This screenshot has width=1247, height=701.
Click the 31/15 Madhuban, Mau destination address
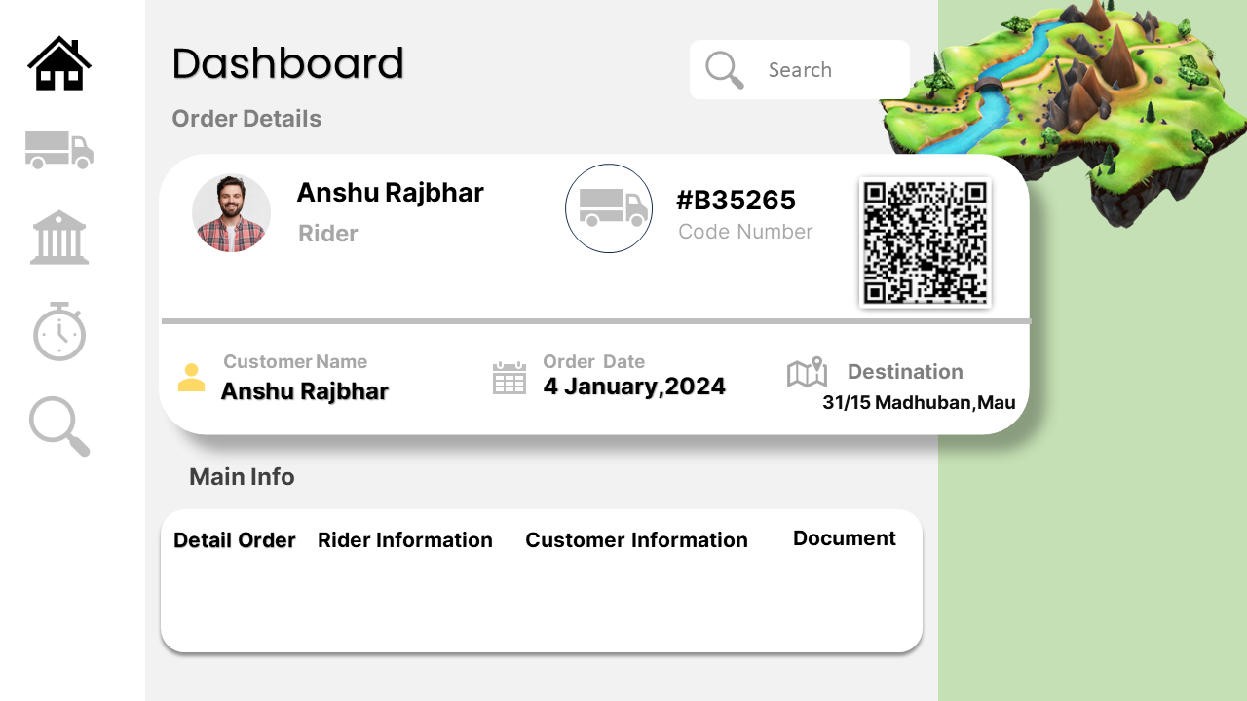(x=919, y=402)
